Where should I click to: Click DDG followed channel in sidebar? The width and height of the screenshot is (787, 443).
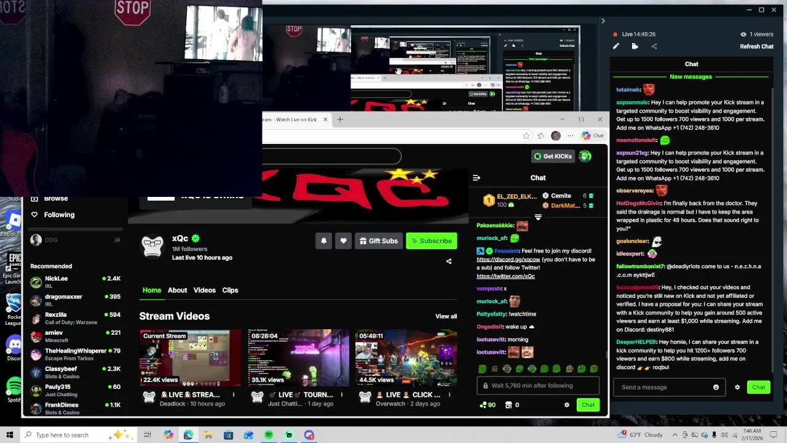75,240
